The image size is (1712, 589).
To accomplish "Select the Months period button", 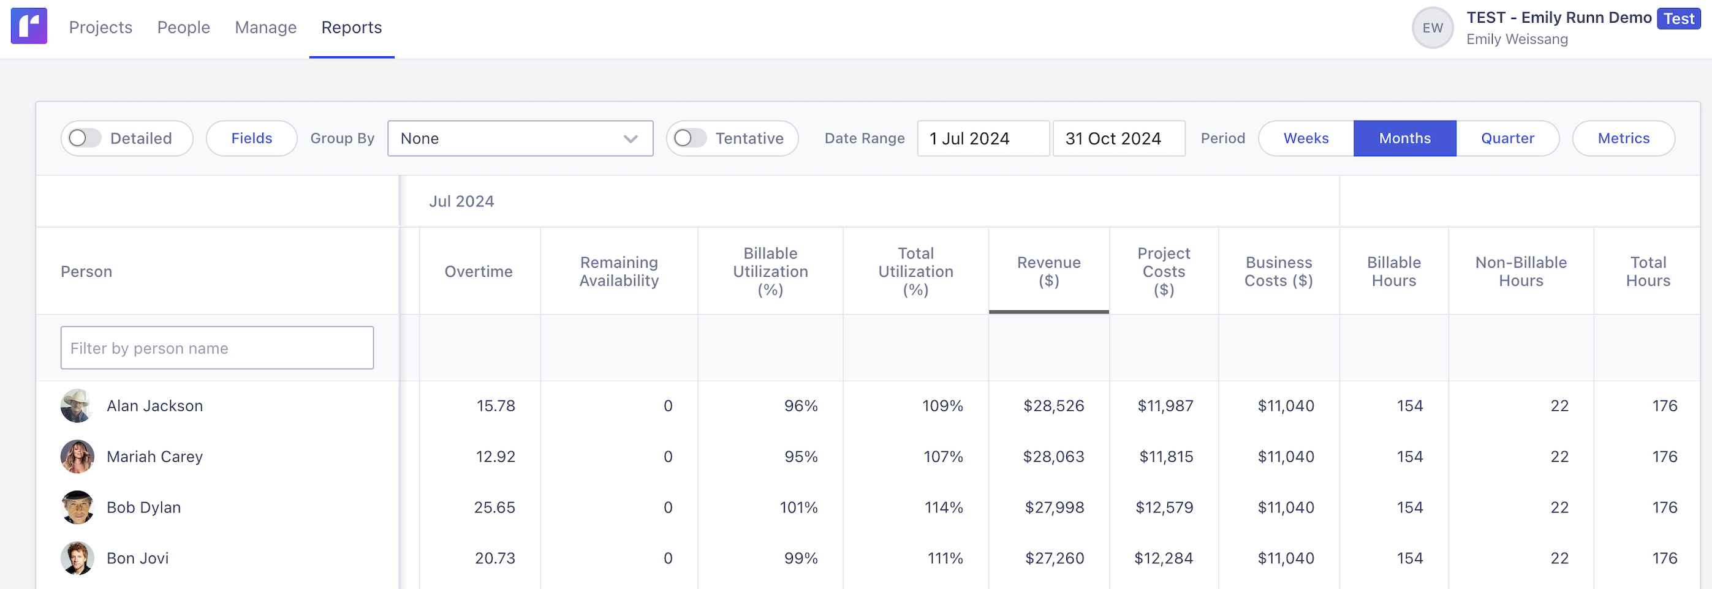I will 1404,138.
